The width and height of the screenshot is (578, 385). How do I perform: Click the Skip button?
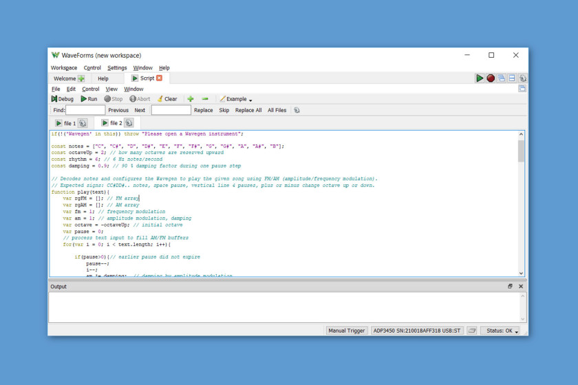(x=224, y=110)
